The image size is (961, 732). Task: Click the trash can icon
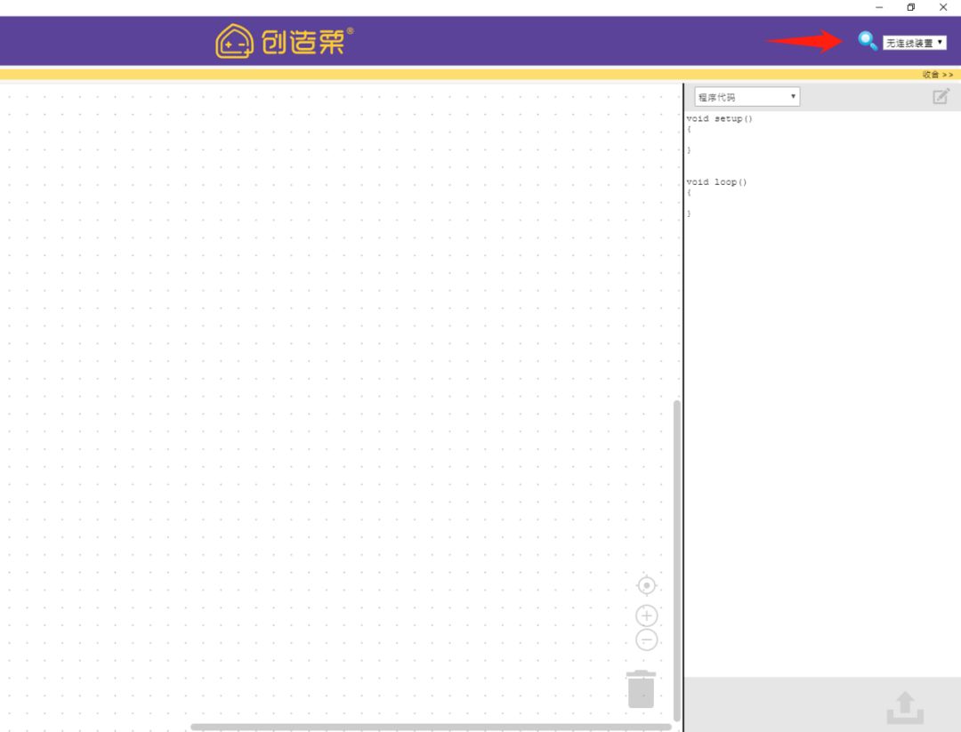click(641, 689)
